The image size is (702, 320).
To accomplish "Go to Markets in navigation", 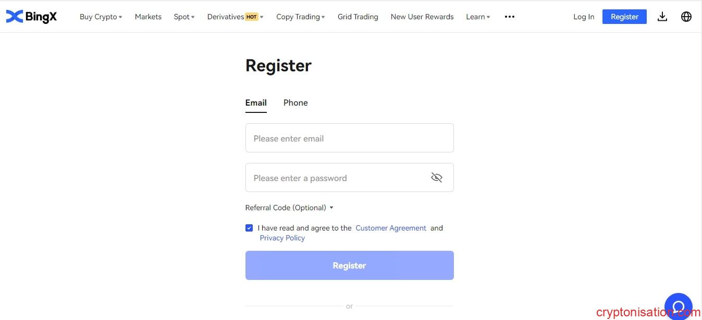I will point(148,17).
